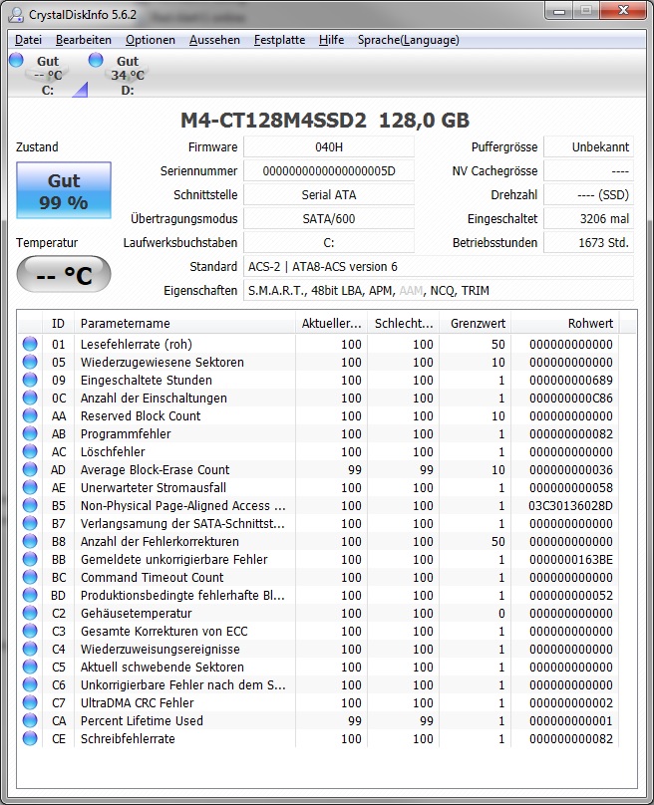
Task: Click the Schlecht... column header
Action: 404,324
